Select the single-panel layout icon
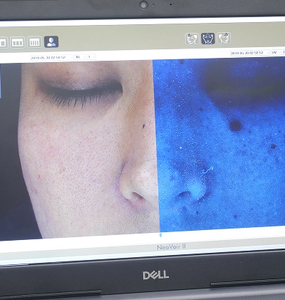Screen dimensions: 285x300 coord(3,43)
